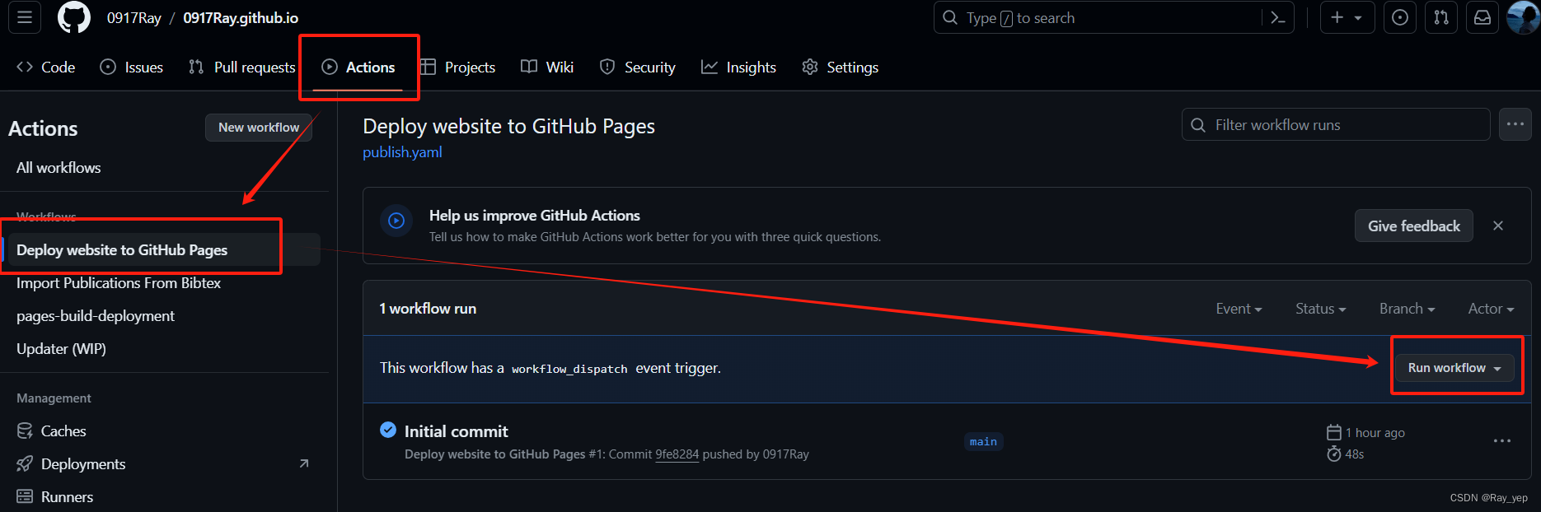Open the hamburger navigation menu
1541x512 pixels.
pyautogui.click(x=25, y=17)
